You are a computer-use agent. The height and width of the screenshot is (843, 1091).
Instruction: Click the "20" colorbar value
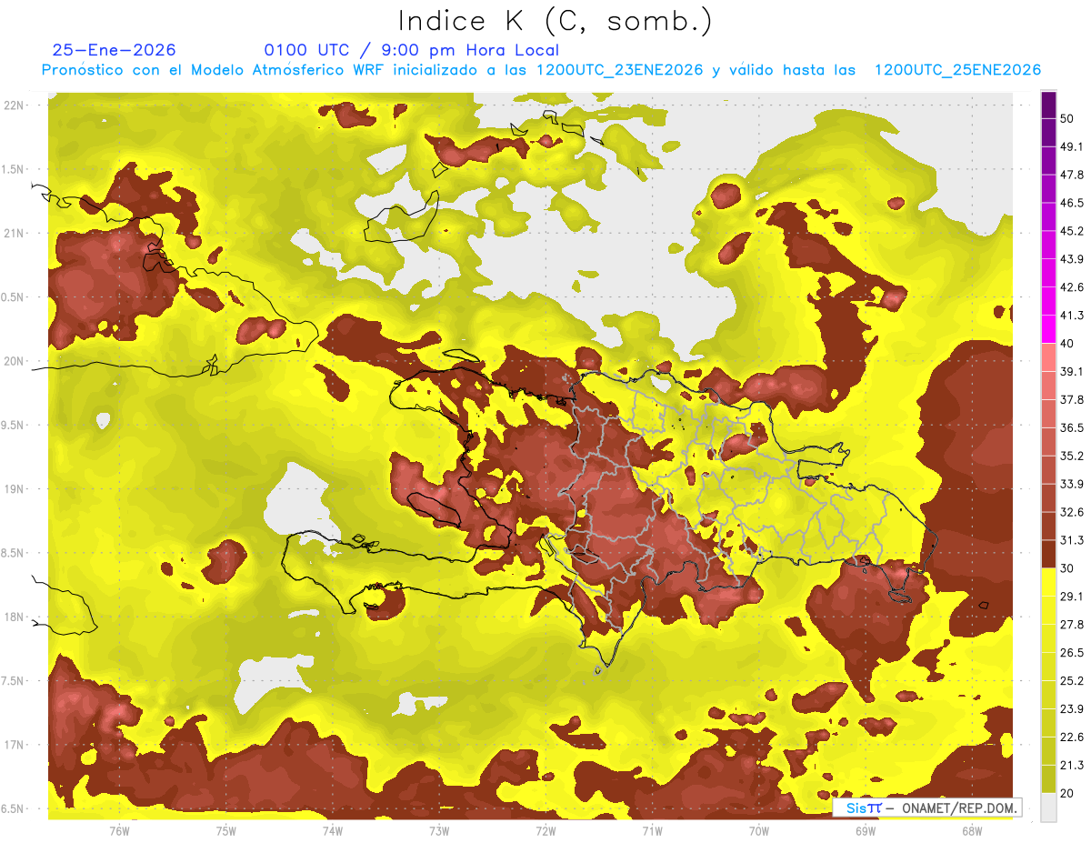pyautogui.click(x=1067, y=794)
